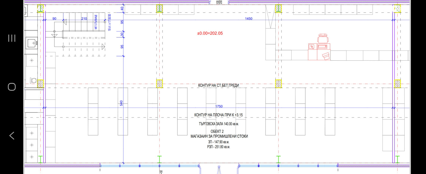Click the red office chair symbol

(x=323, y=38)
